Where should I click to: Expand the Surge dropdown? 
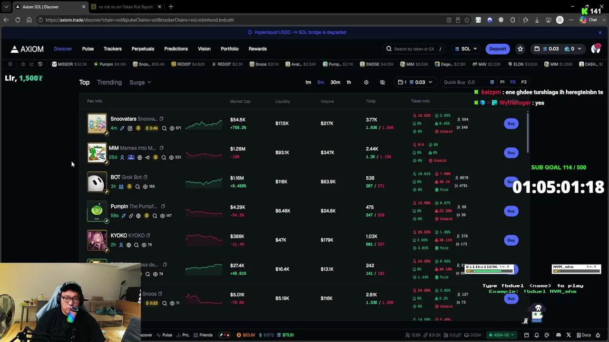(140, 83)
